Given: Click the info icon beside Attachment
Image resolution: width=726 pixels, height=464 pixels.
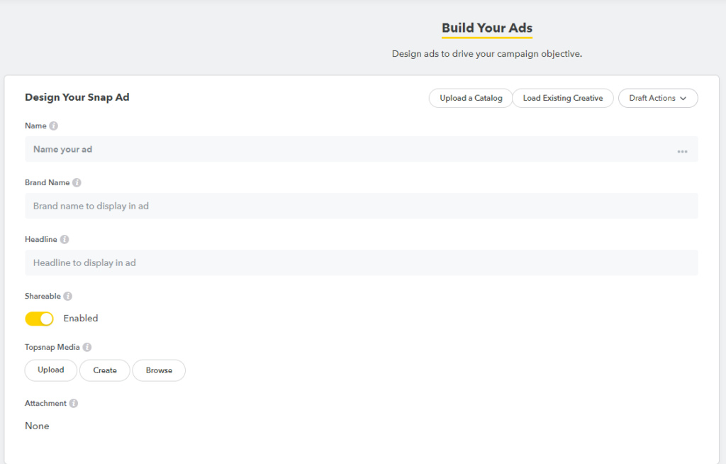Looking at the screenshot, I should pyautogui.click(x=74, y=404).
